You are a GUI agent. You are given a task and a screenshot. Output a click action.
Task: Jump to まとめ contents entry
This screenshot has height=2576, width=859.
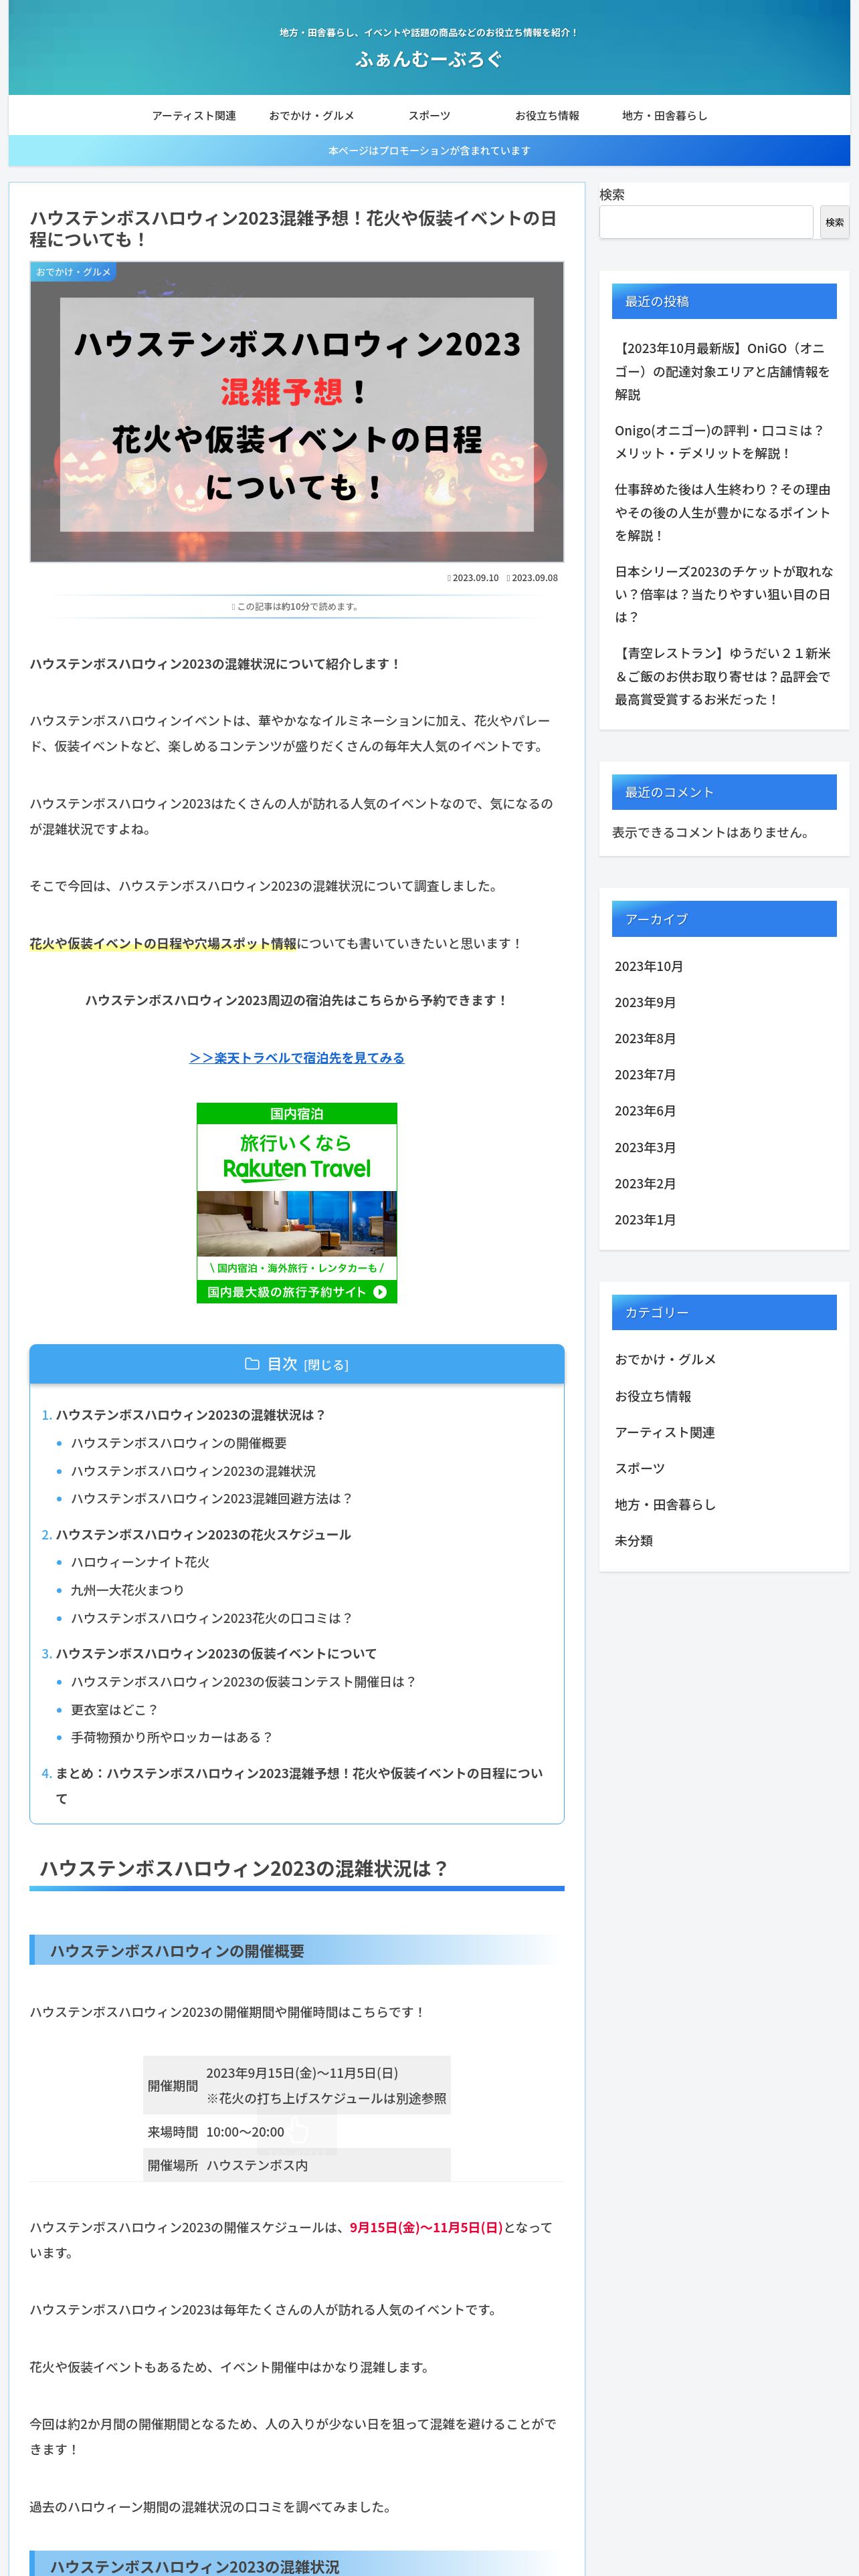coord(299,1786)
